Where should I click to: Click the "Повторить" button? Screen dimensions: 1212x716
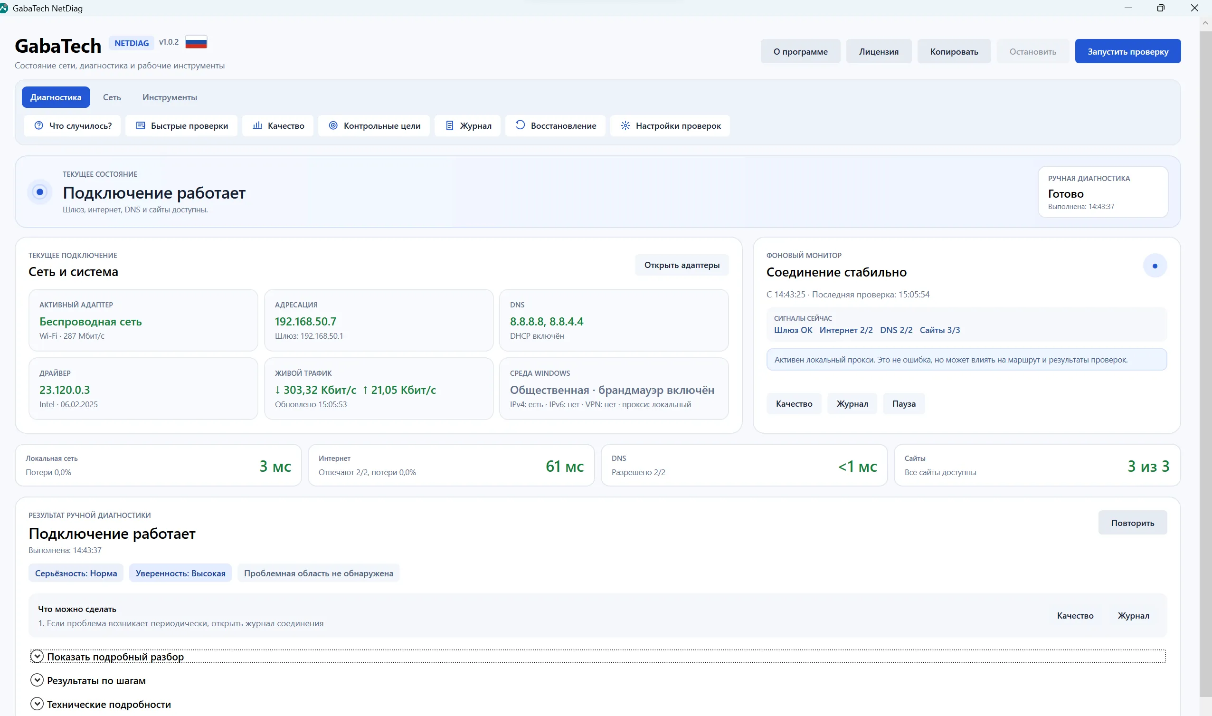[x=1132, y=523]
